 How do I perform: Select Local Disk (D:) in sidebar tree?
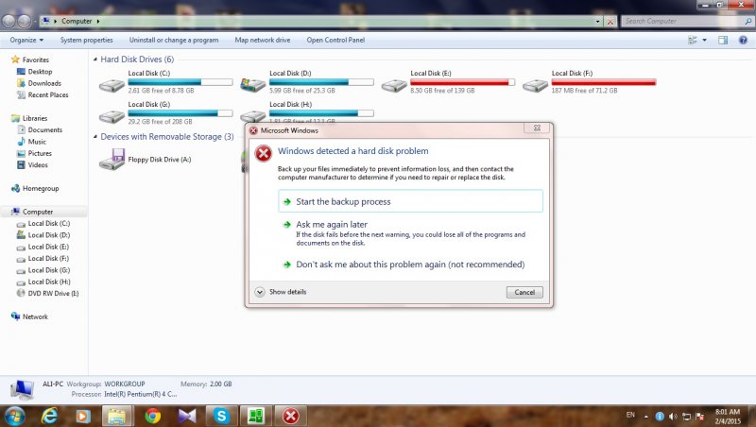point(43,235)
